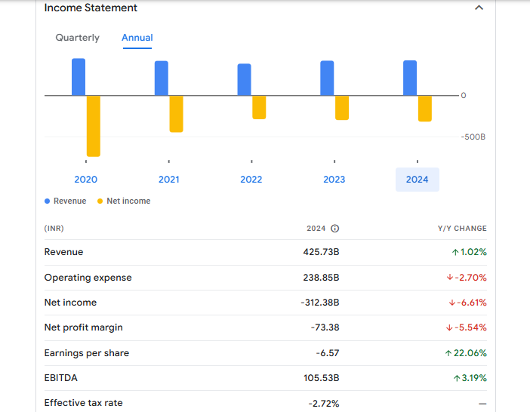Click the Operating expense row label
This screenshot has width=530, height=412.
(x=88, y=278)
